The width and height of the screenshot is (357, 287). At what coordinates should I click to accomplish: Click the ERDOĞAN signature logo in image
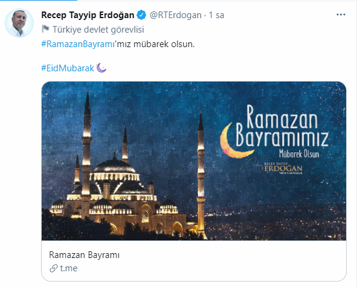tap(283, 168)
